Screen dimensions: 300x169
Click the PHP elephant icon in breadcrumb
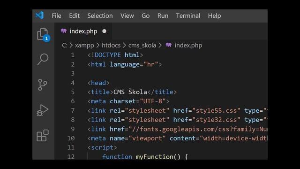tap(169, 45)
